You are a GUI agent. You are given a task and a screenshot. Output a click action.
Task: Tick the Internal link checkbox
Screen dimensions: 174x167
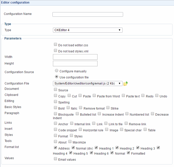click(x=72, y=123)
